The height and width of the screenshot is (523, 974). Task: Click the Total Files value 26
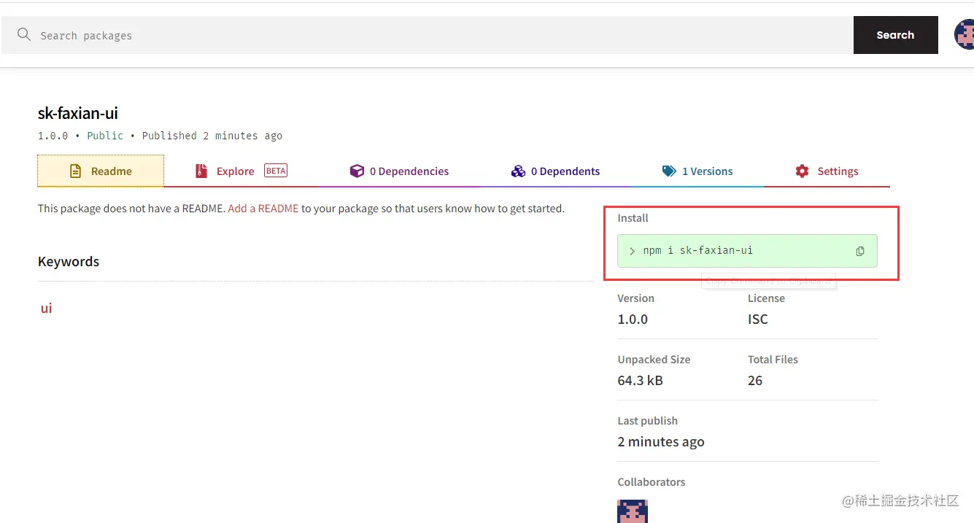tap(755, 381)
